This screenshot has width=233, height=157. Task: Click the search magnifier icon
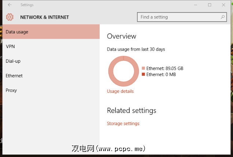(223, 17)
